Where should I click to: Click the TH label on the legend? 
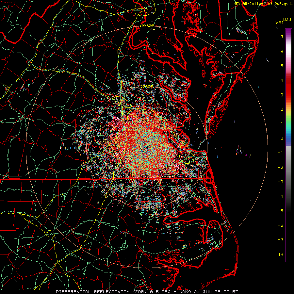[x=281, y=254]
